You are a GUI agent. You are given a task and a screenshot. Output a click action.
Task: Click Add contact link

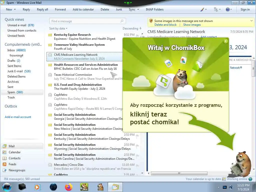[208, 37]
